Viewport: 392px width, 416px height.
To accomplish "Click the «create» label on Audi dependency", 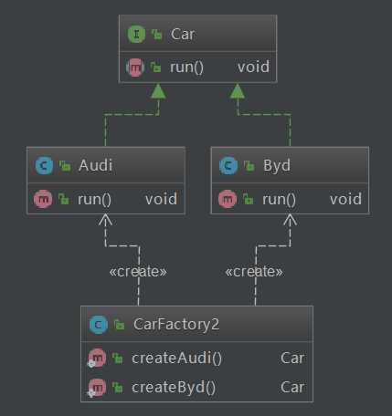I will pos(138,272).
